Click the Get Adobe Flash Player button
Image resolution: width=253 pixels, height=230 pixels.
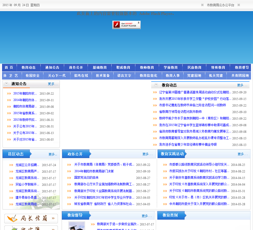[126, 25]
